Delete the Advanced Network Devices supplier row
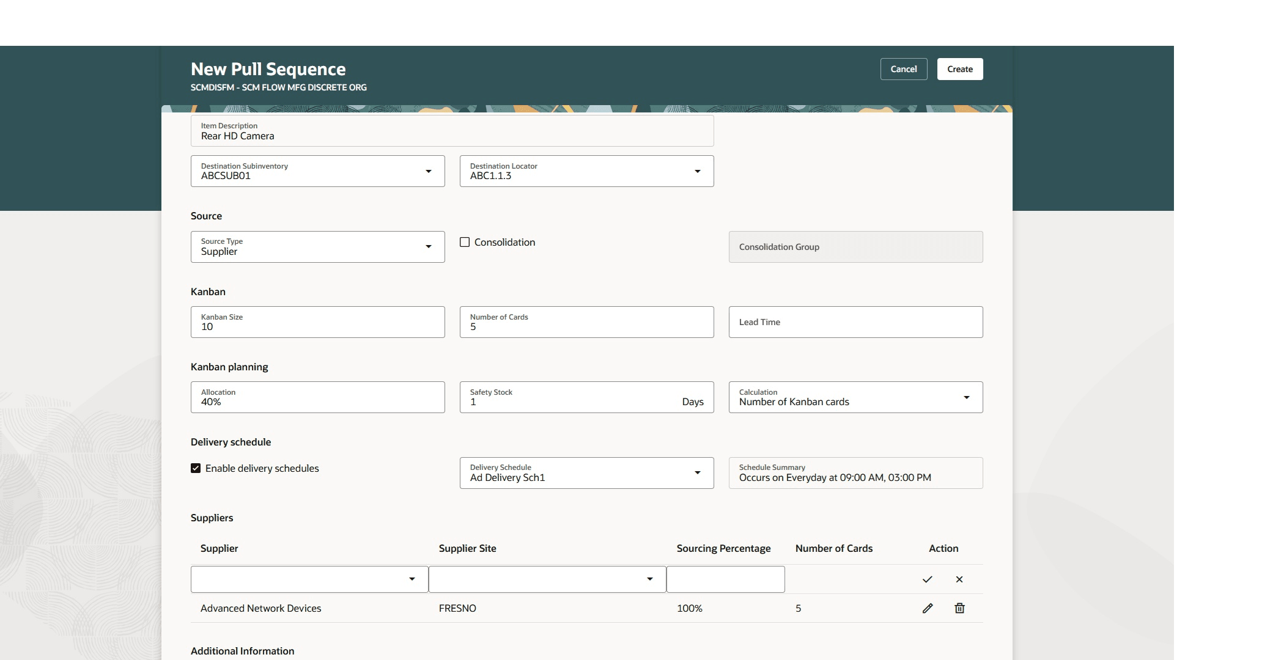The width and height of the screenshot is (1262, 660). click(x=959, y=608)
